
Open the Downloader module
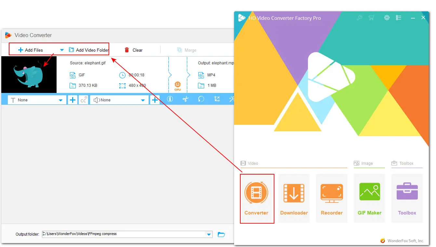click(x=294, y=199)
